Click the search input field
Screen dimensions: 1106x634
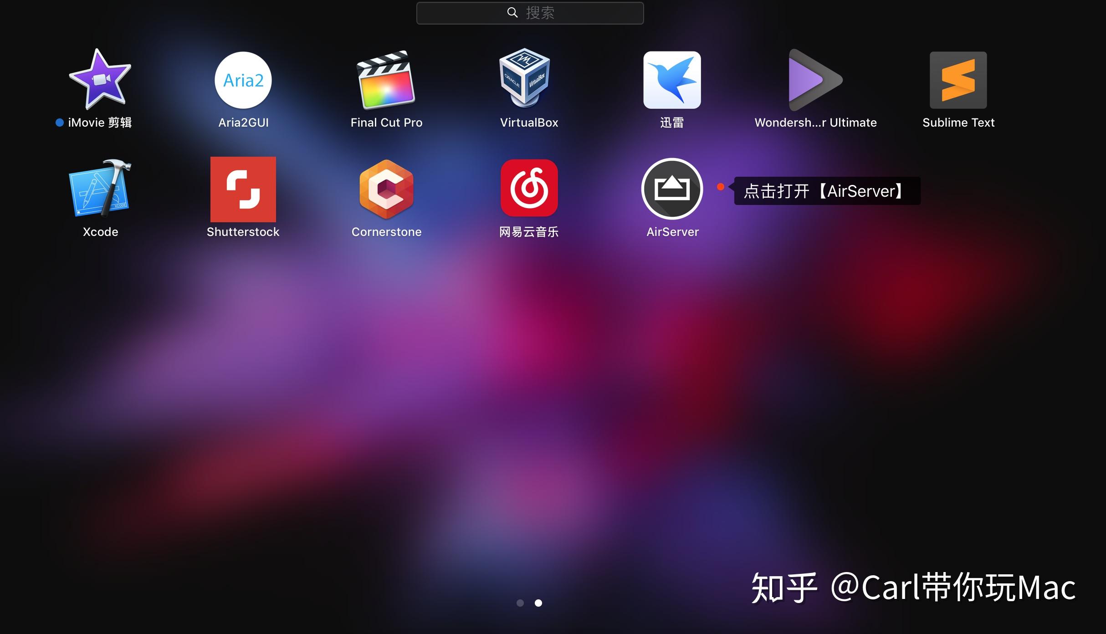click(532, 11)
